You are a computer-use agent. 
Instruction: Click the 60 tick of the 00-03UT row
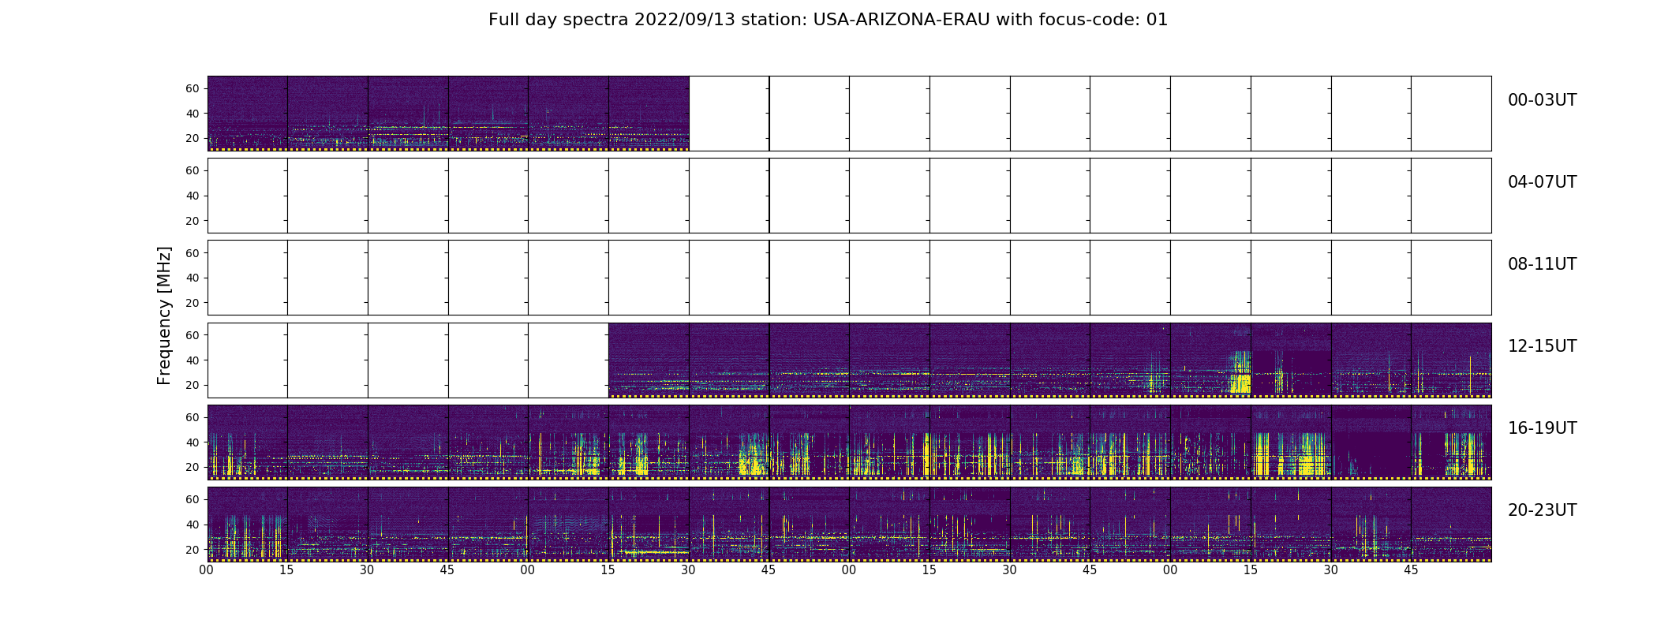(x=192, y=89)
